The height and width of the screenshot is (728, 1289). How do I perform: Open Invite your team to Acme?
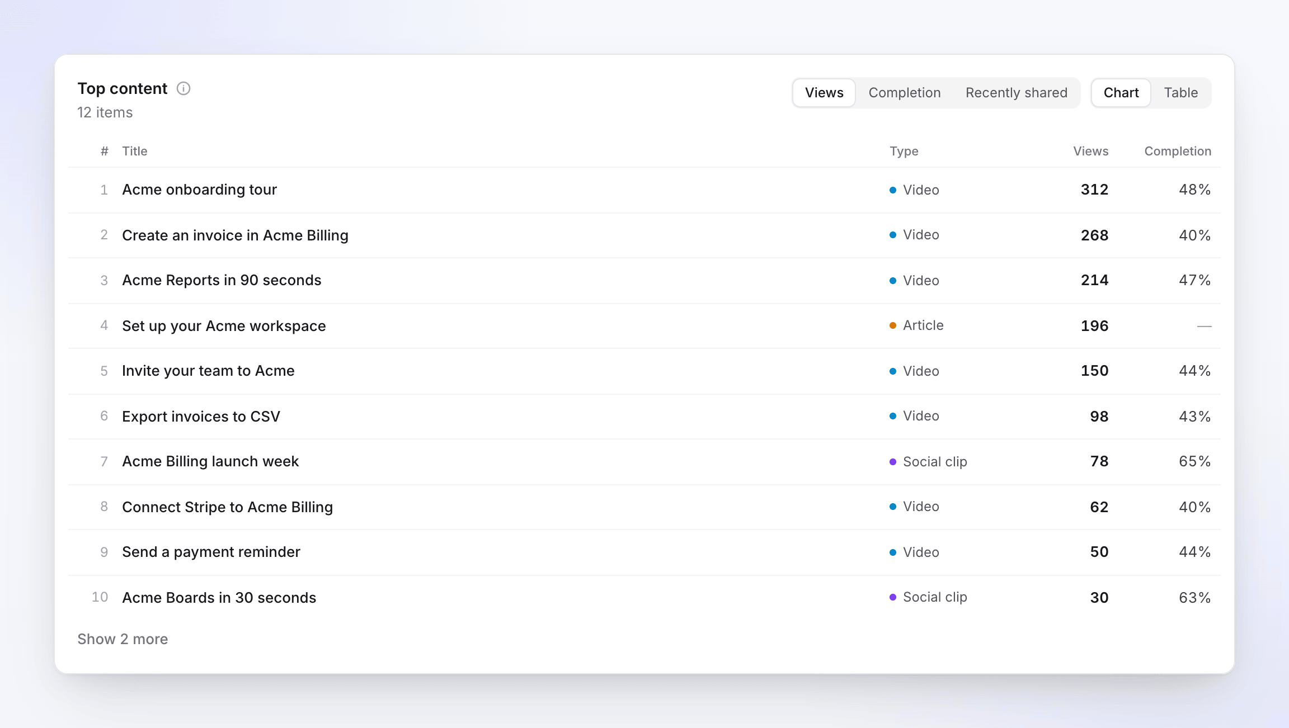[x=208, y=371]
